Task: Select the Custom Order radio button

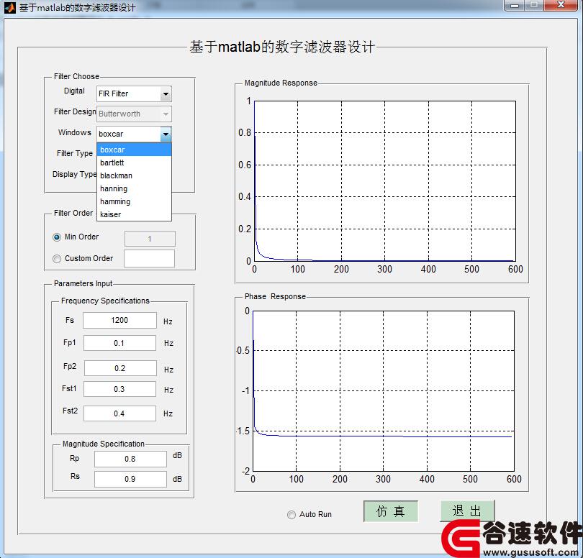Action: (57, 259)
